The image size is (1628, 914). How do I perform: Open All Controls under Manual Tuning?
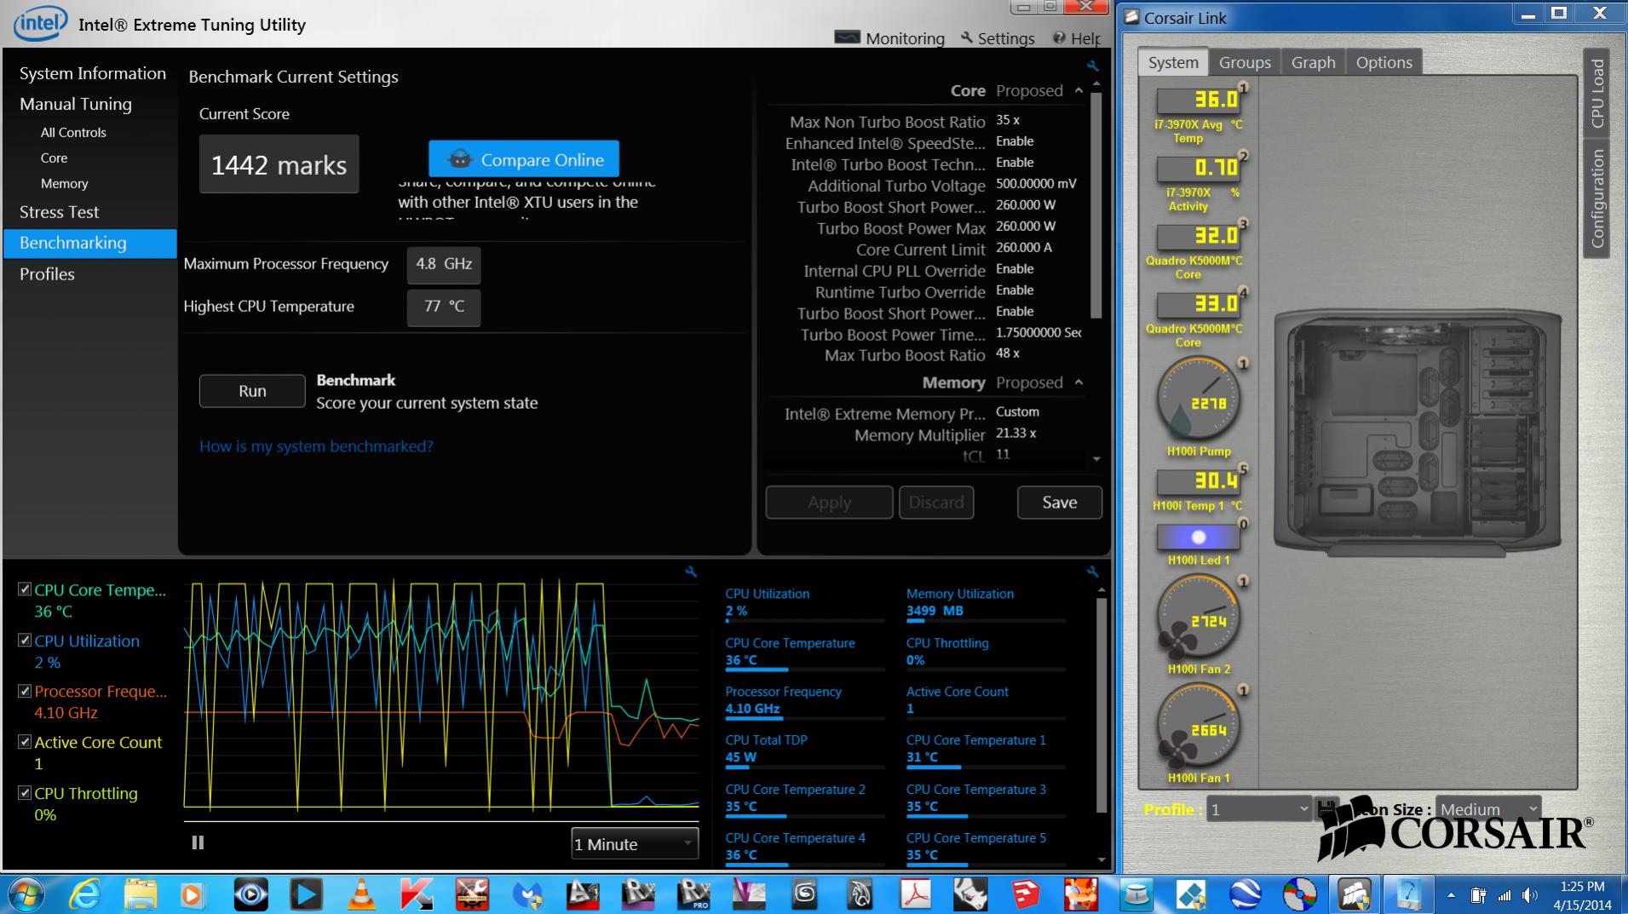[x=73, y=133]
